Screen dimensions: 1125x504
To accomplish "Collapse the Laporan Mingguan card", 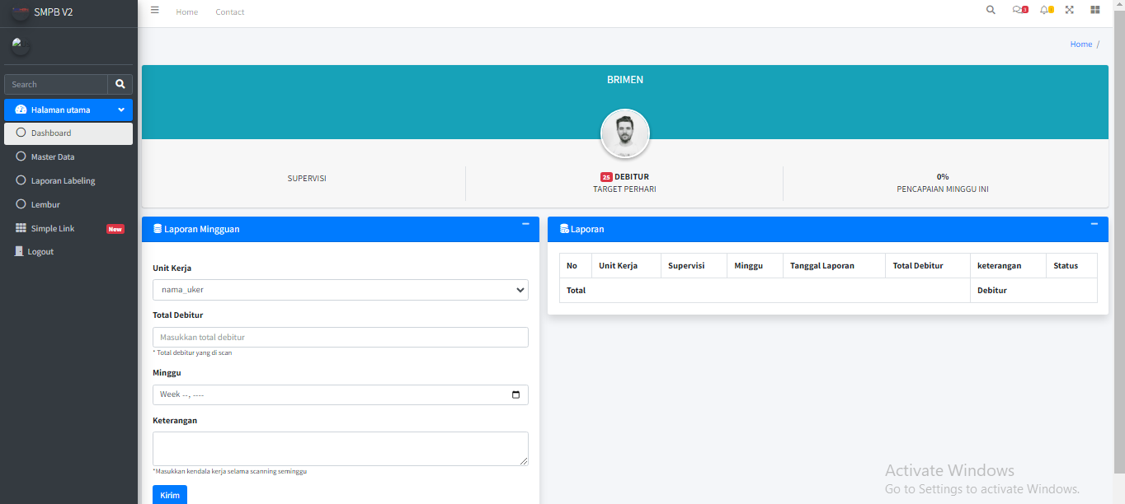I will [525, 224].
